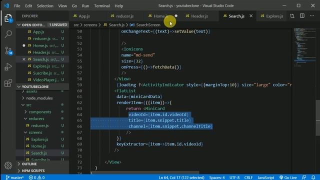Change indentation via Spaces: 4

pos(216,177)
